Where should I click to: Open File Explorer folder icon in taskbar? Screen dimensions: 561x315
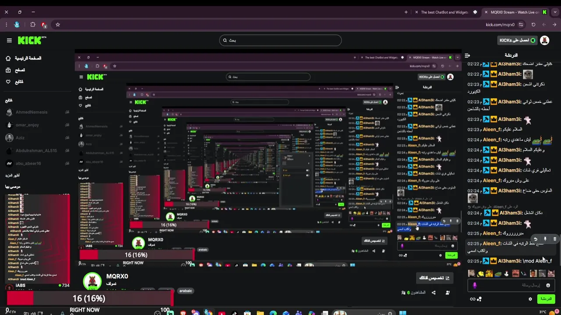pos(260,313)
